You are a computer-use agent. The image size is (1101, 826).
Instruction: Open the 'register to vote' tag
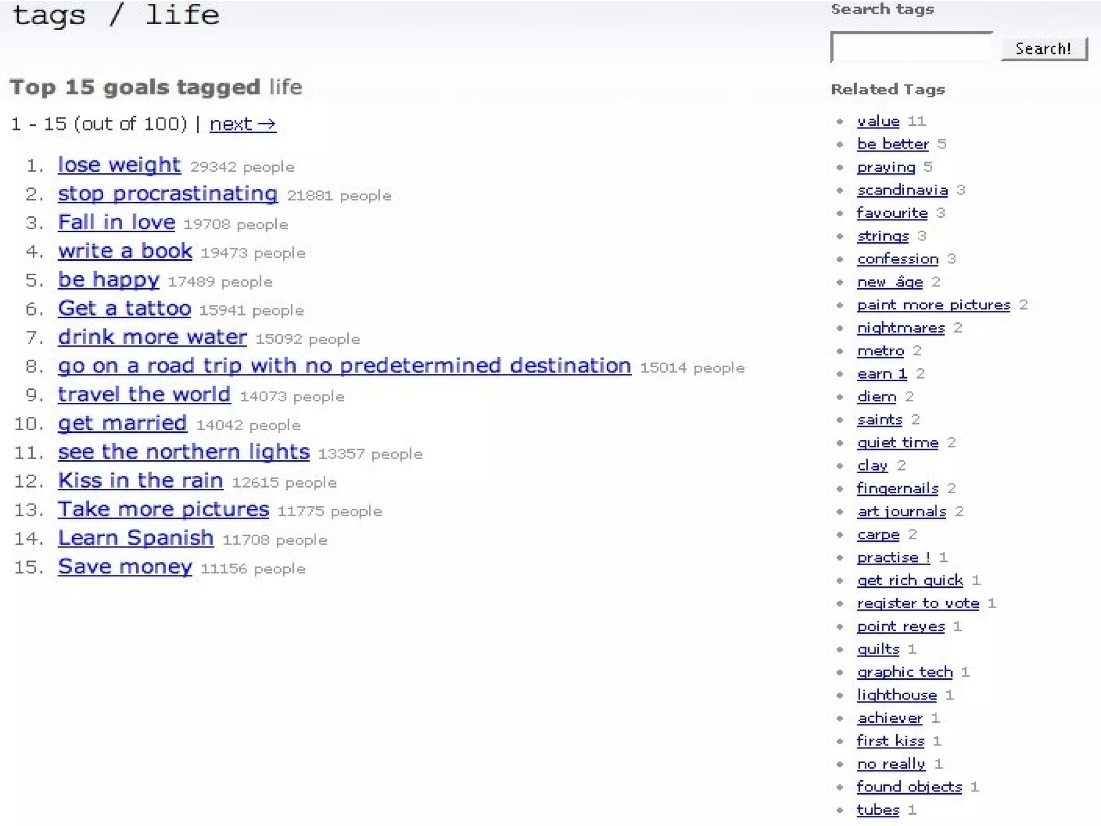(x=918, y=603)
